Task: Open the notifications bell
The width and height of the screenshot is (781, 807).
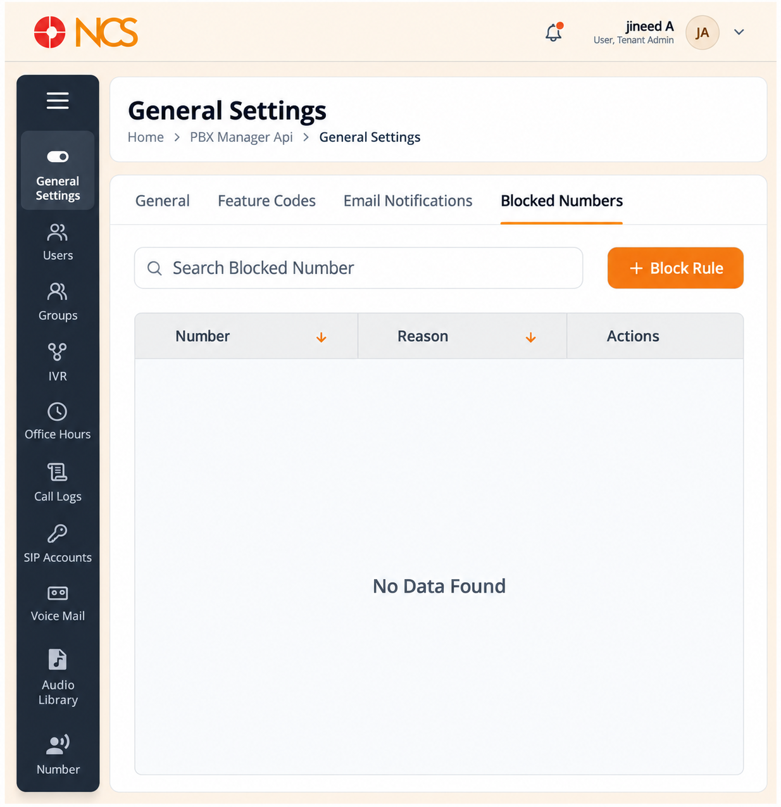Action: click(x=554, y=32)
